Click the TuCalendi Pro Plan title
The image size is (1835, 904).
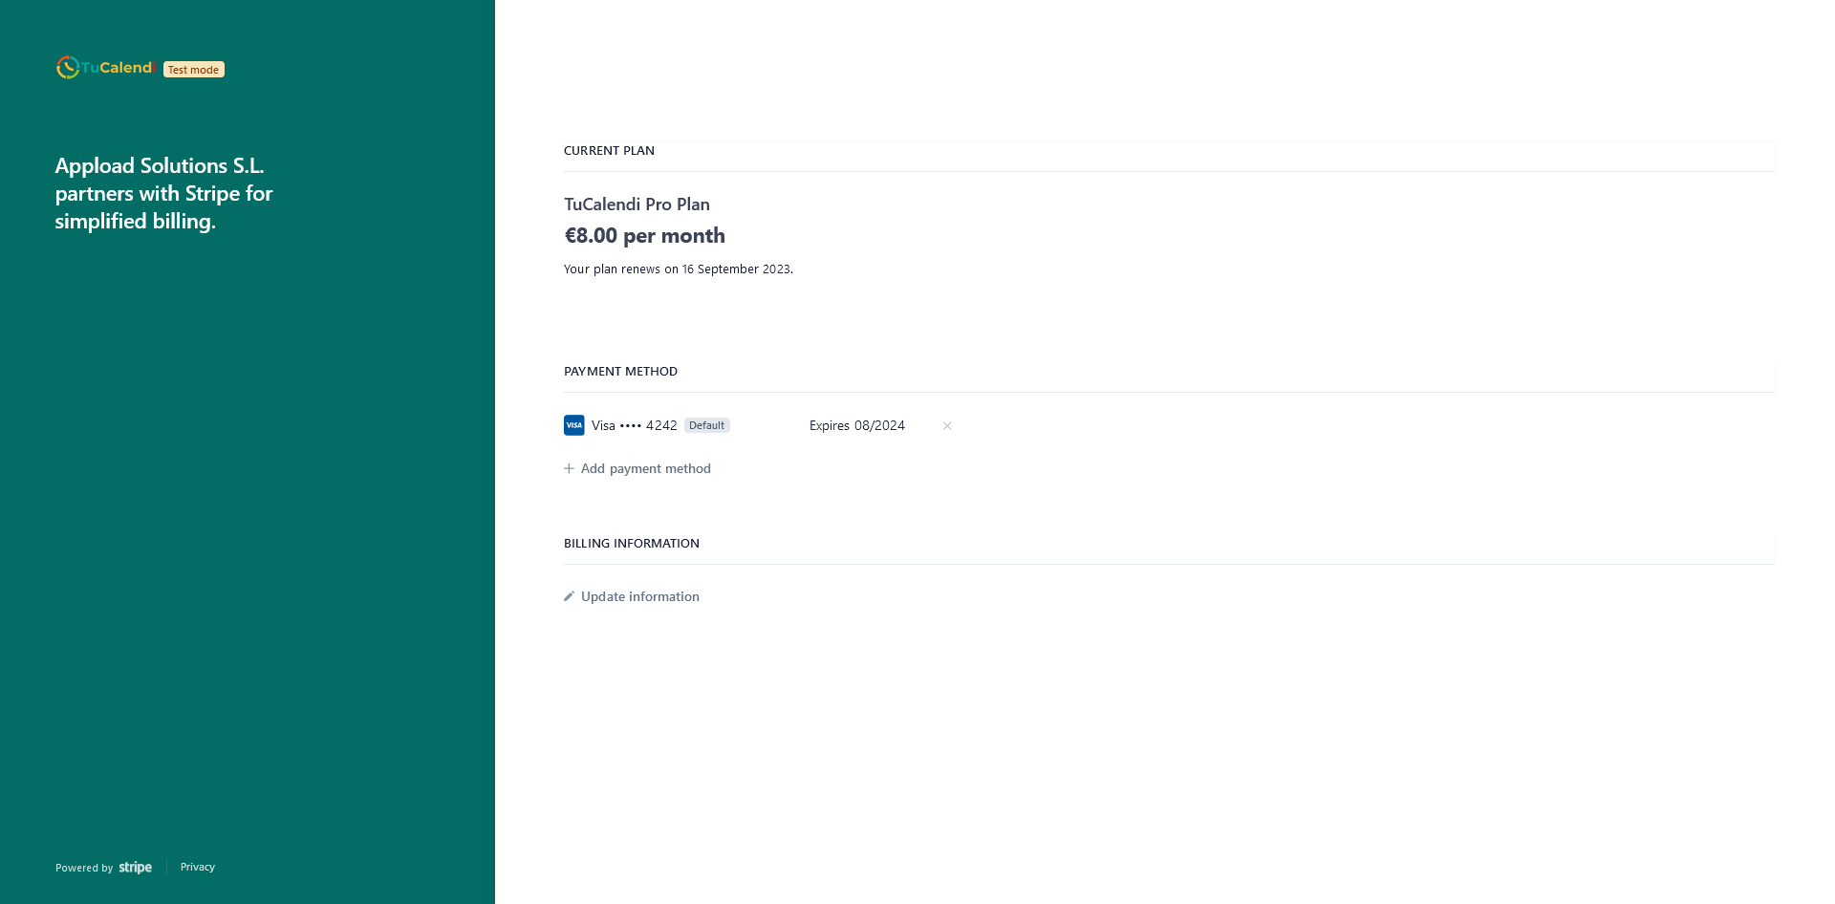(x=637, y=204)
